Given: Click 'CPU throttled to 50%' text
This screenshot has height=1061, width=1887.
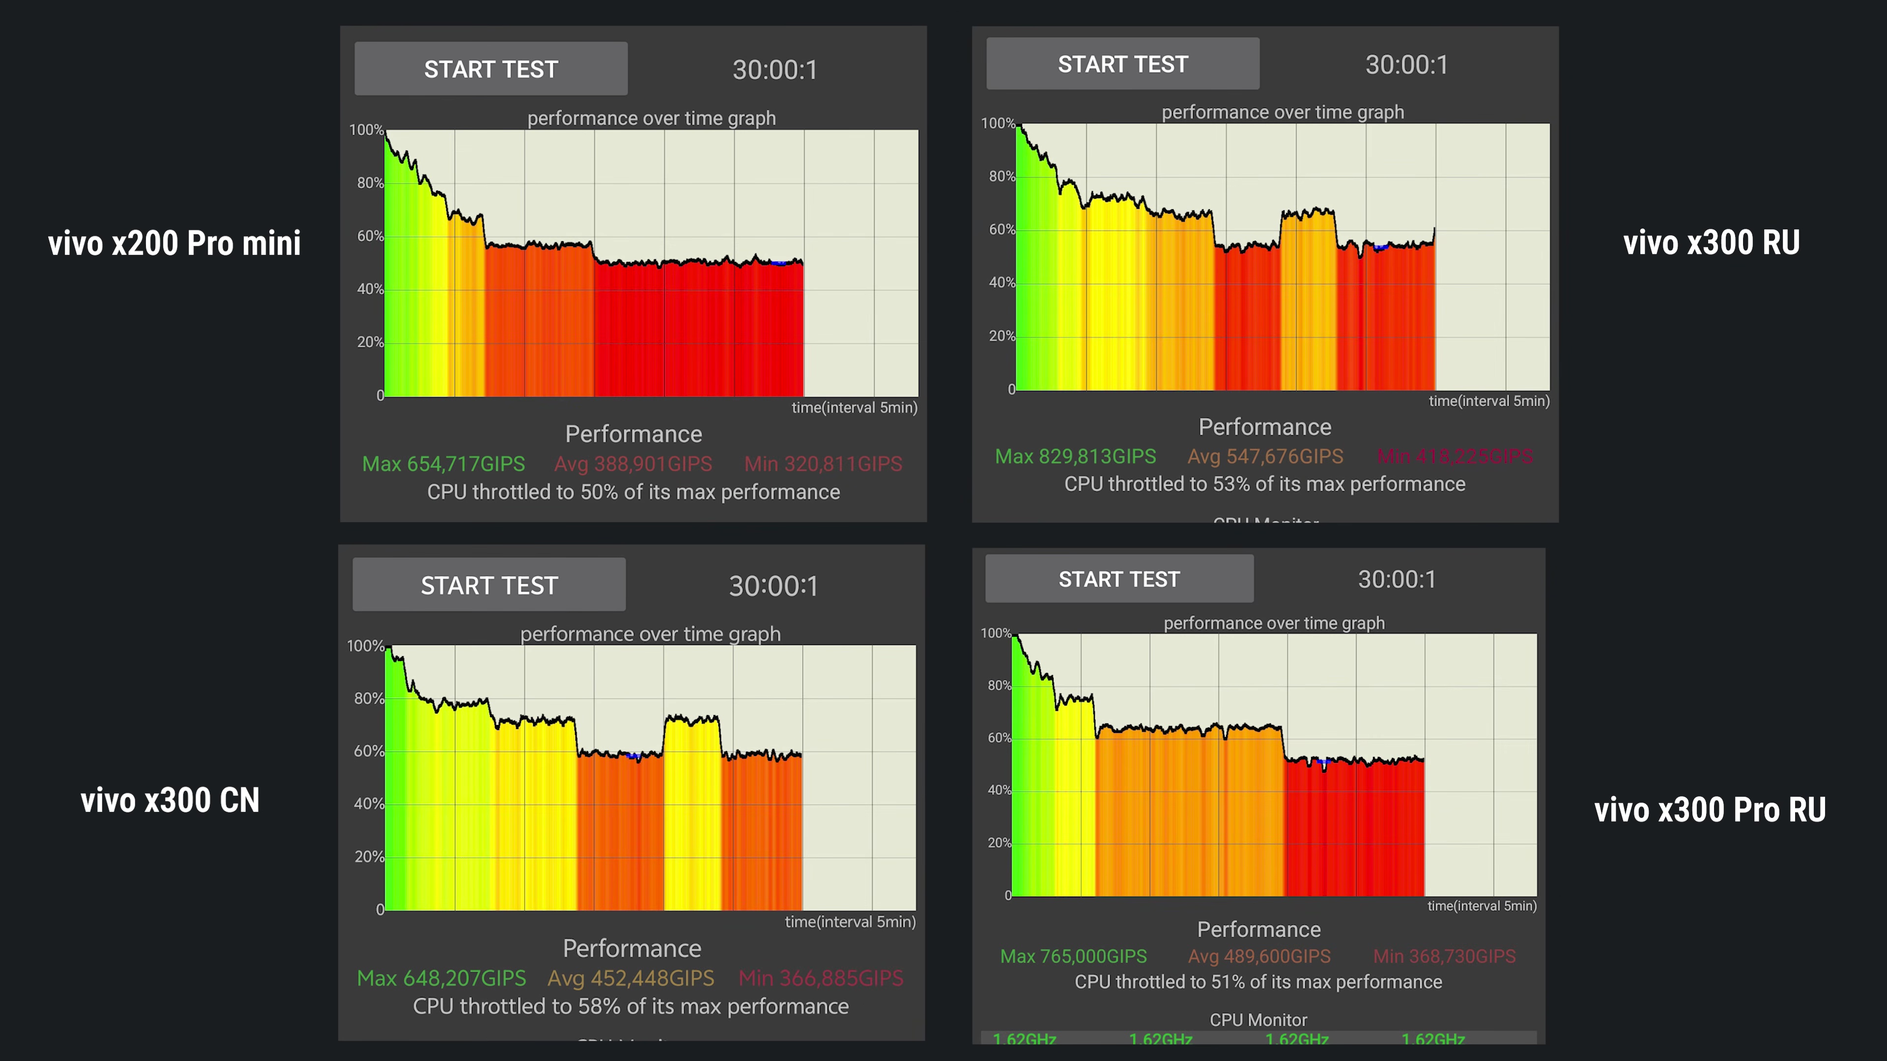Looking at the screenshot, I should (633, 492).
